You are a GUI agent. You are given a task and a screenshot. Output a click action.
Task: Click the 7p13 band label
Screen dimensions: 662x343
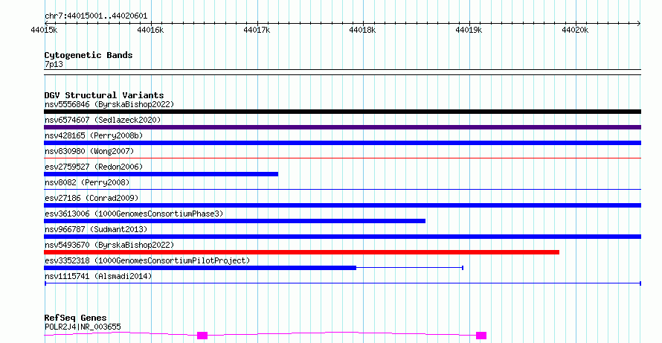point(54,64)
